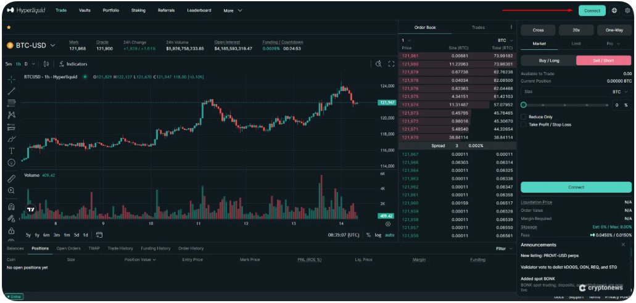
Task: Switch chart interval to 1h
Action: point(19,64)
